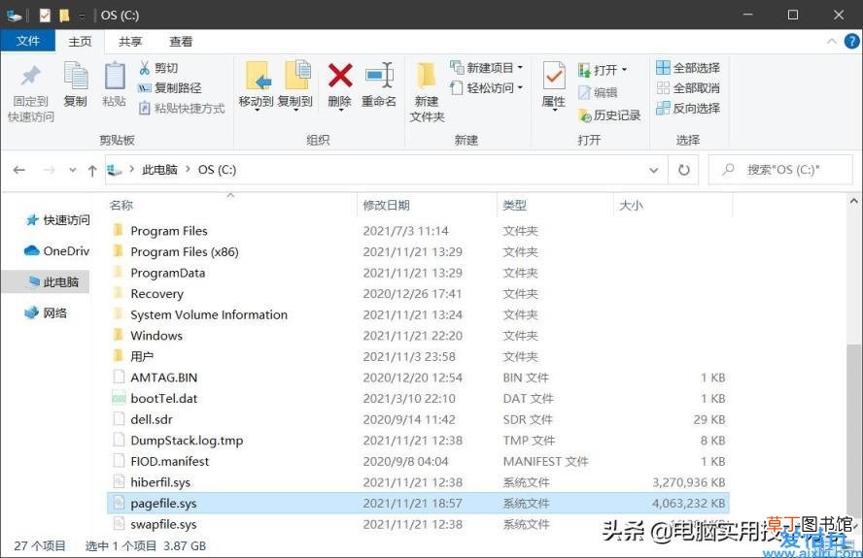Click Invert selection (反向选择)

click(688, 109)
